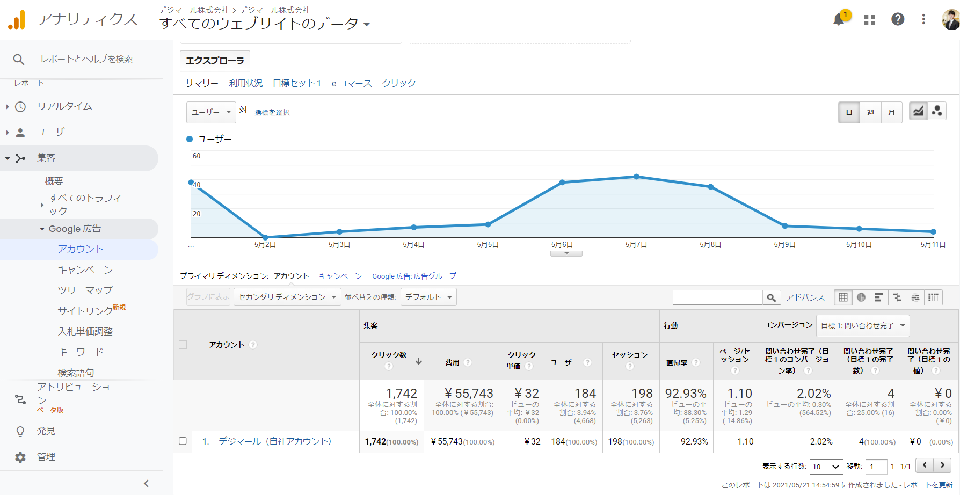Open the デフォルト sort type dropdown
The image size is (960, 495).
tap(428, 297)
